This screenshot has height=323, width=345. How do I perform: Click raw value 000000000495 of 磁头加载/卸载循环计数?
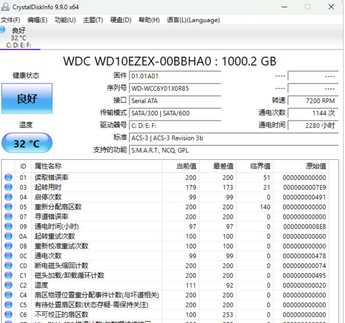pyautogui.click(x=304, y=276)
